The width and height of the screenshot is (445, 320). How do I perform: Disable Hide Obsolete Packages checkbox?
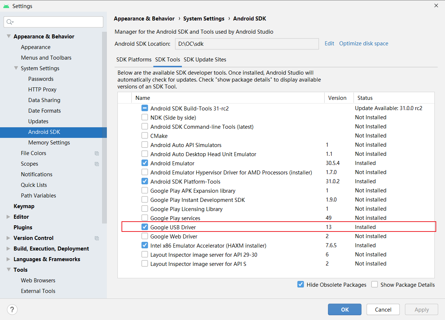[300, 285]
